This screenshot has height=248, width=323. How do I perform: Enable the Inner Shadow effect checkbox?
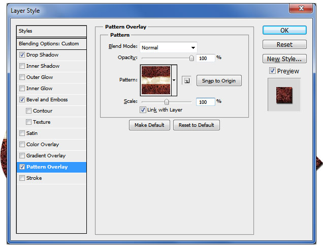tap(22, 66)
